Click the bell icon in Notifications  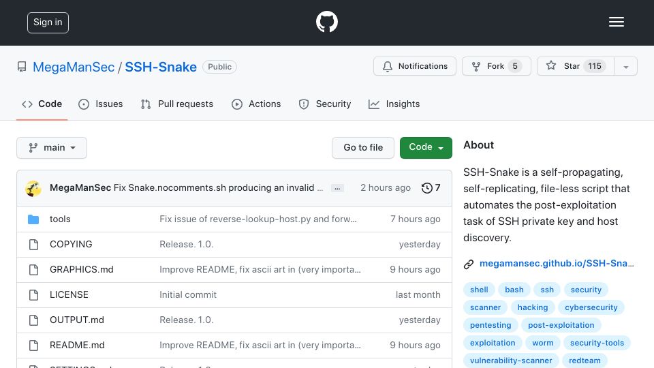click(x=388, y=66)
